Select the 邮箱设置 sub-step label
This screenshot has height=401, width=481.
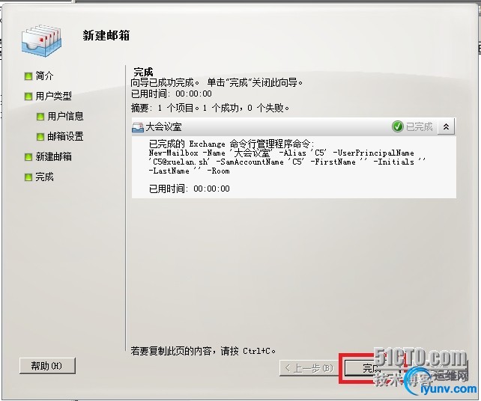point(65,136)
